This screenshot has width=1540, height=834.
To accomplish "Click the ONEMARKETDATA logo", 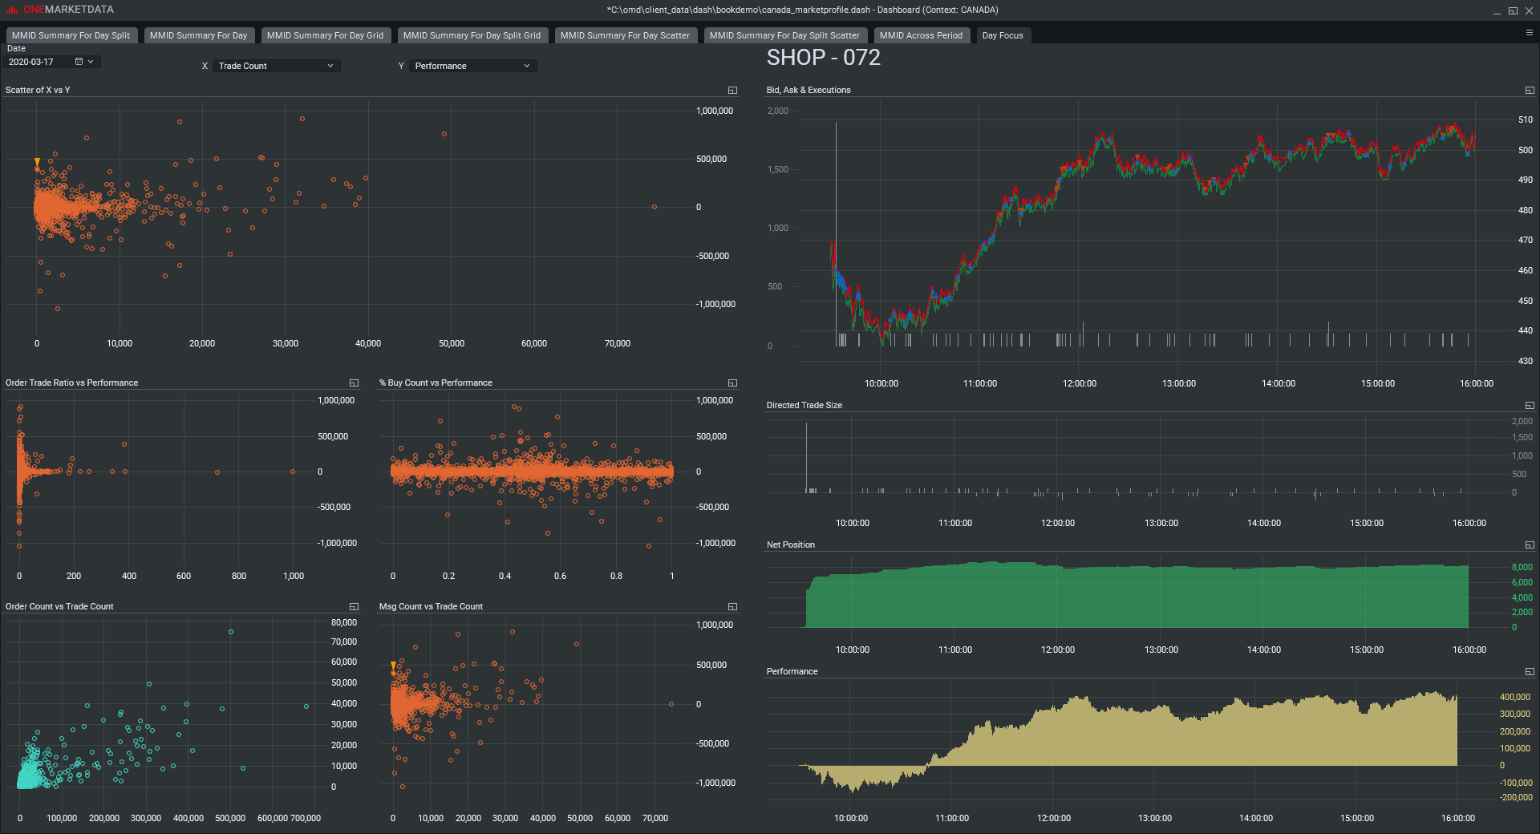I will tap(60, 10).
